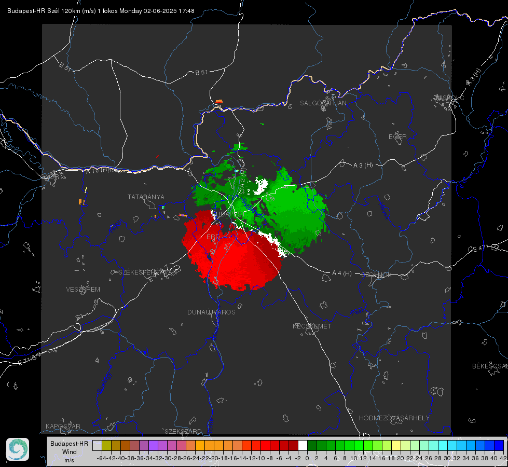Select the TATABÁNYA city label
The width and height of the screenshot is (508, 467).
tap(146, 197)
